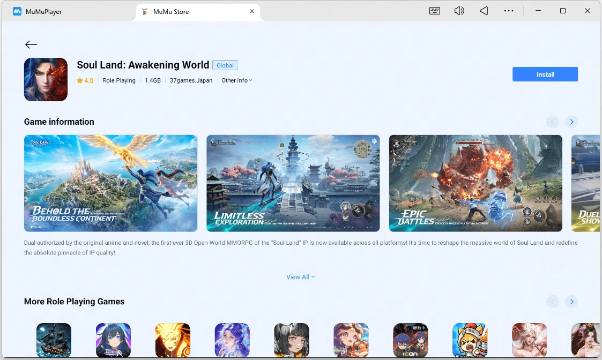Expand View All game description
Viewport: 602px width, 360px height.
point(301,277)
